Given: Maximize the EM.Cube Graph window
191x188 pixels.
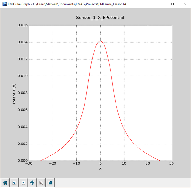Looking at the screenshot, I should click(x=173, y=4).
